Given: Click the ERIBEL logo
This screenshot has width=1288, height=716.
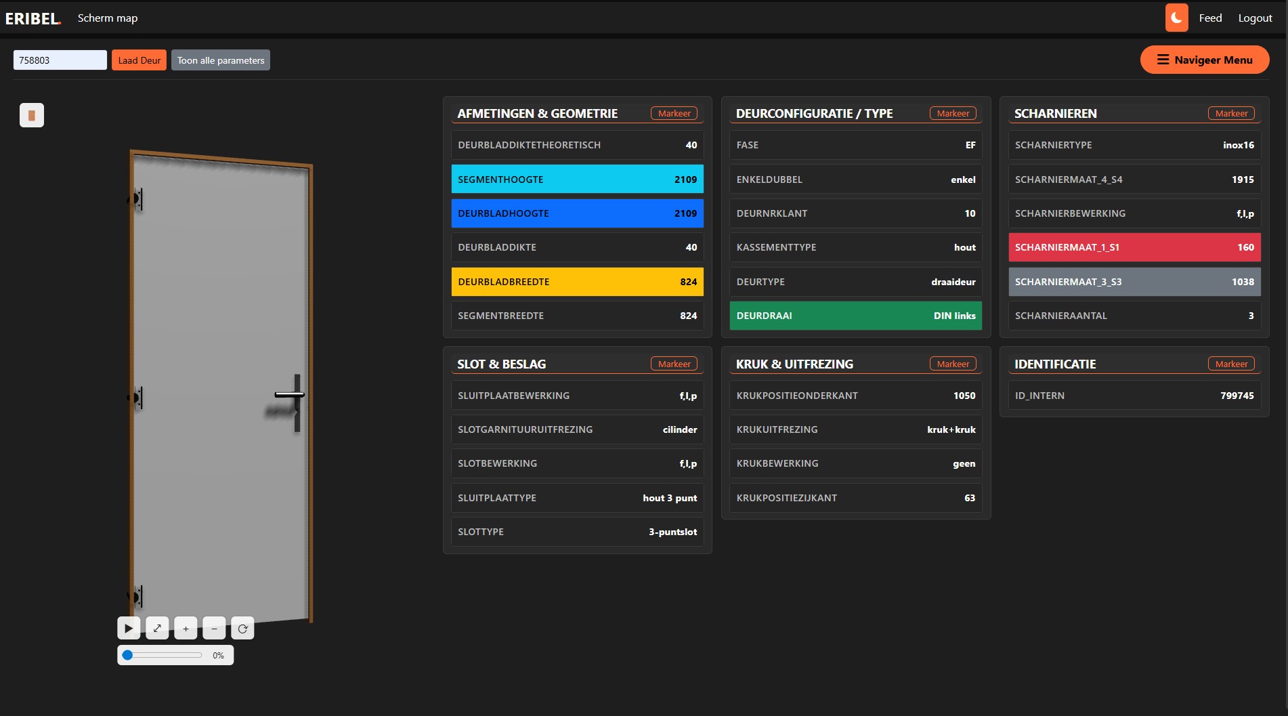Looking at the screenshot, I should (33, 18).
